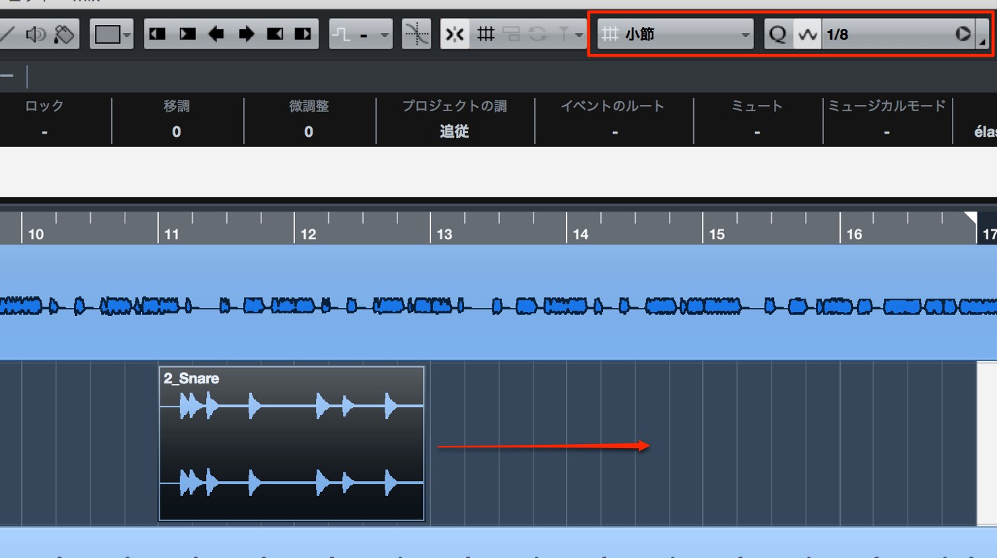The image size is (997, 558).
Task: Nudge event left with left arrow
Action: tap(216, 34)
